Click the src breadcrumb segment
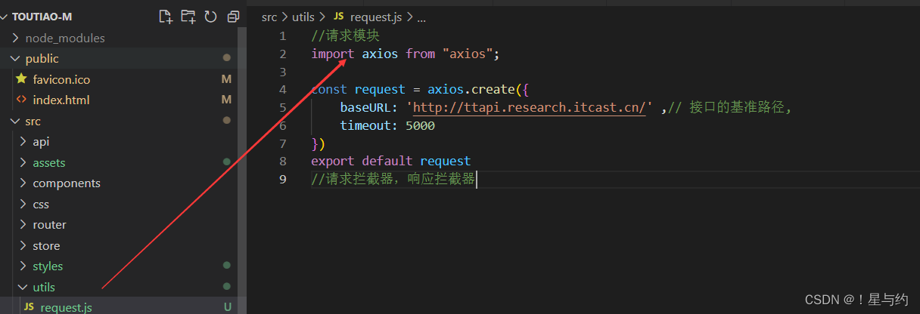The image size is (920, 314). pyautogui.click(x=269, y=17)
